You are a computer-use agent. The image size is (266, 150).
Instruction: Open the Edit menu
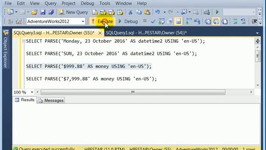21,3
